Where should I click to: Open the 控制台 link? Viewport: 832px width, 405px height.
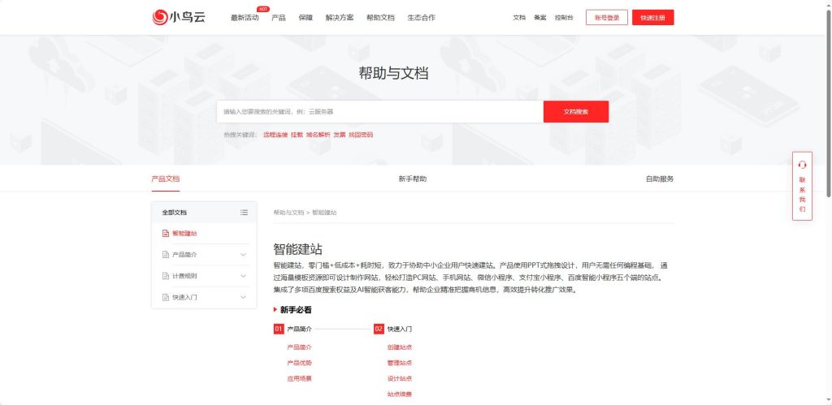564,18
